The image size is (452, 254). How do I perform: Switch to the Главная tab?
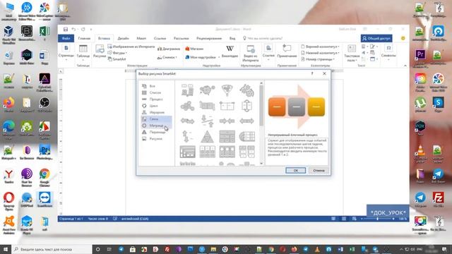tap(84, 38)
